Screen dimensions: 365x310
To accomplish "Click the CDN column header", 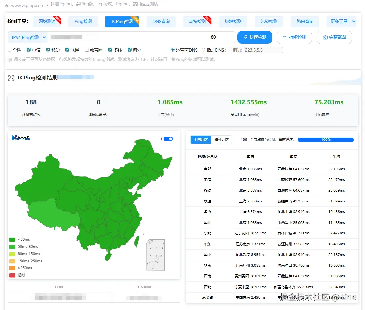I will pos(59,287).
